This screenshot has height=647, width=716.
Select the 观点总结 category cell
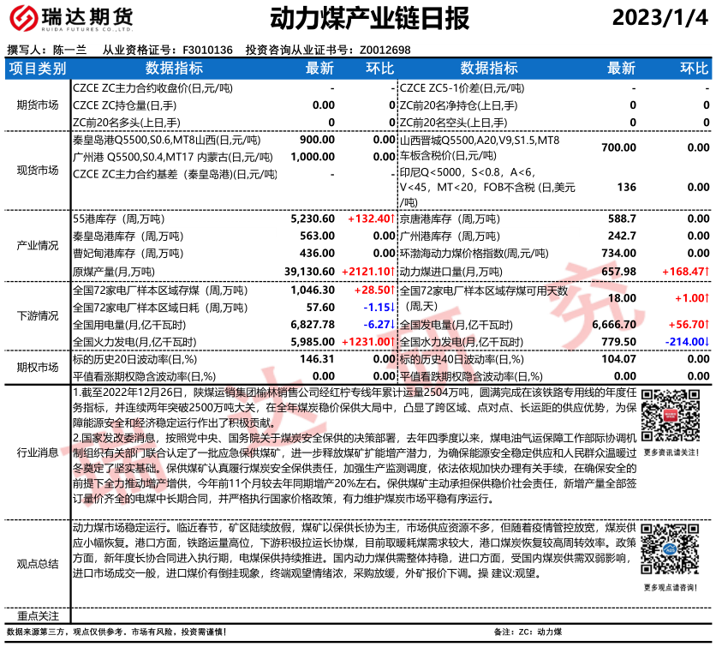coord(38,563)
